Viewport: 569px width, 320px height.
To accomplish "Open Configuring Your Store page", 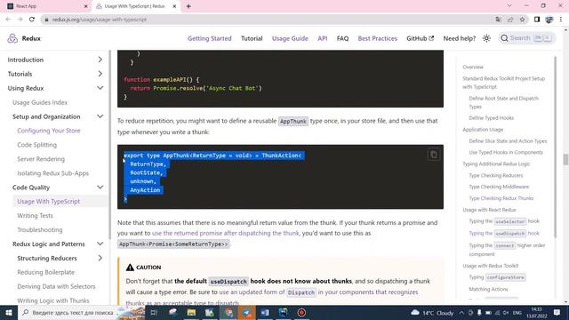I will pos(49,131).
